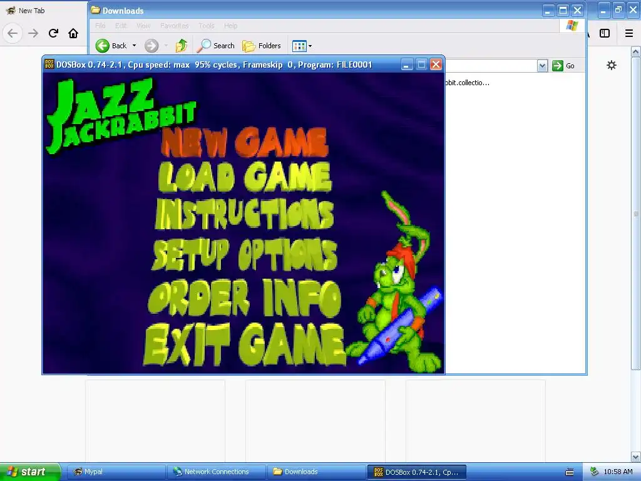Open the Views dropdown in Downloads toolbar
The image size is (641, 481).
click(x=302, y=46)
